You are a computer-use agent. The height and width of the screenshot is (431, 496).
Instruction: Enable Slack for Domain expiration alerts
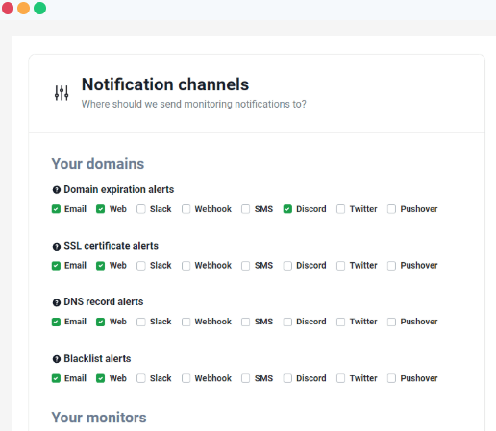(x=141, y=209)
